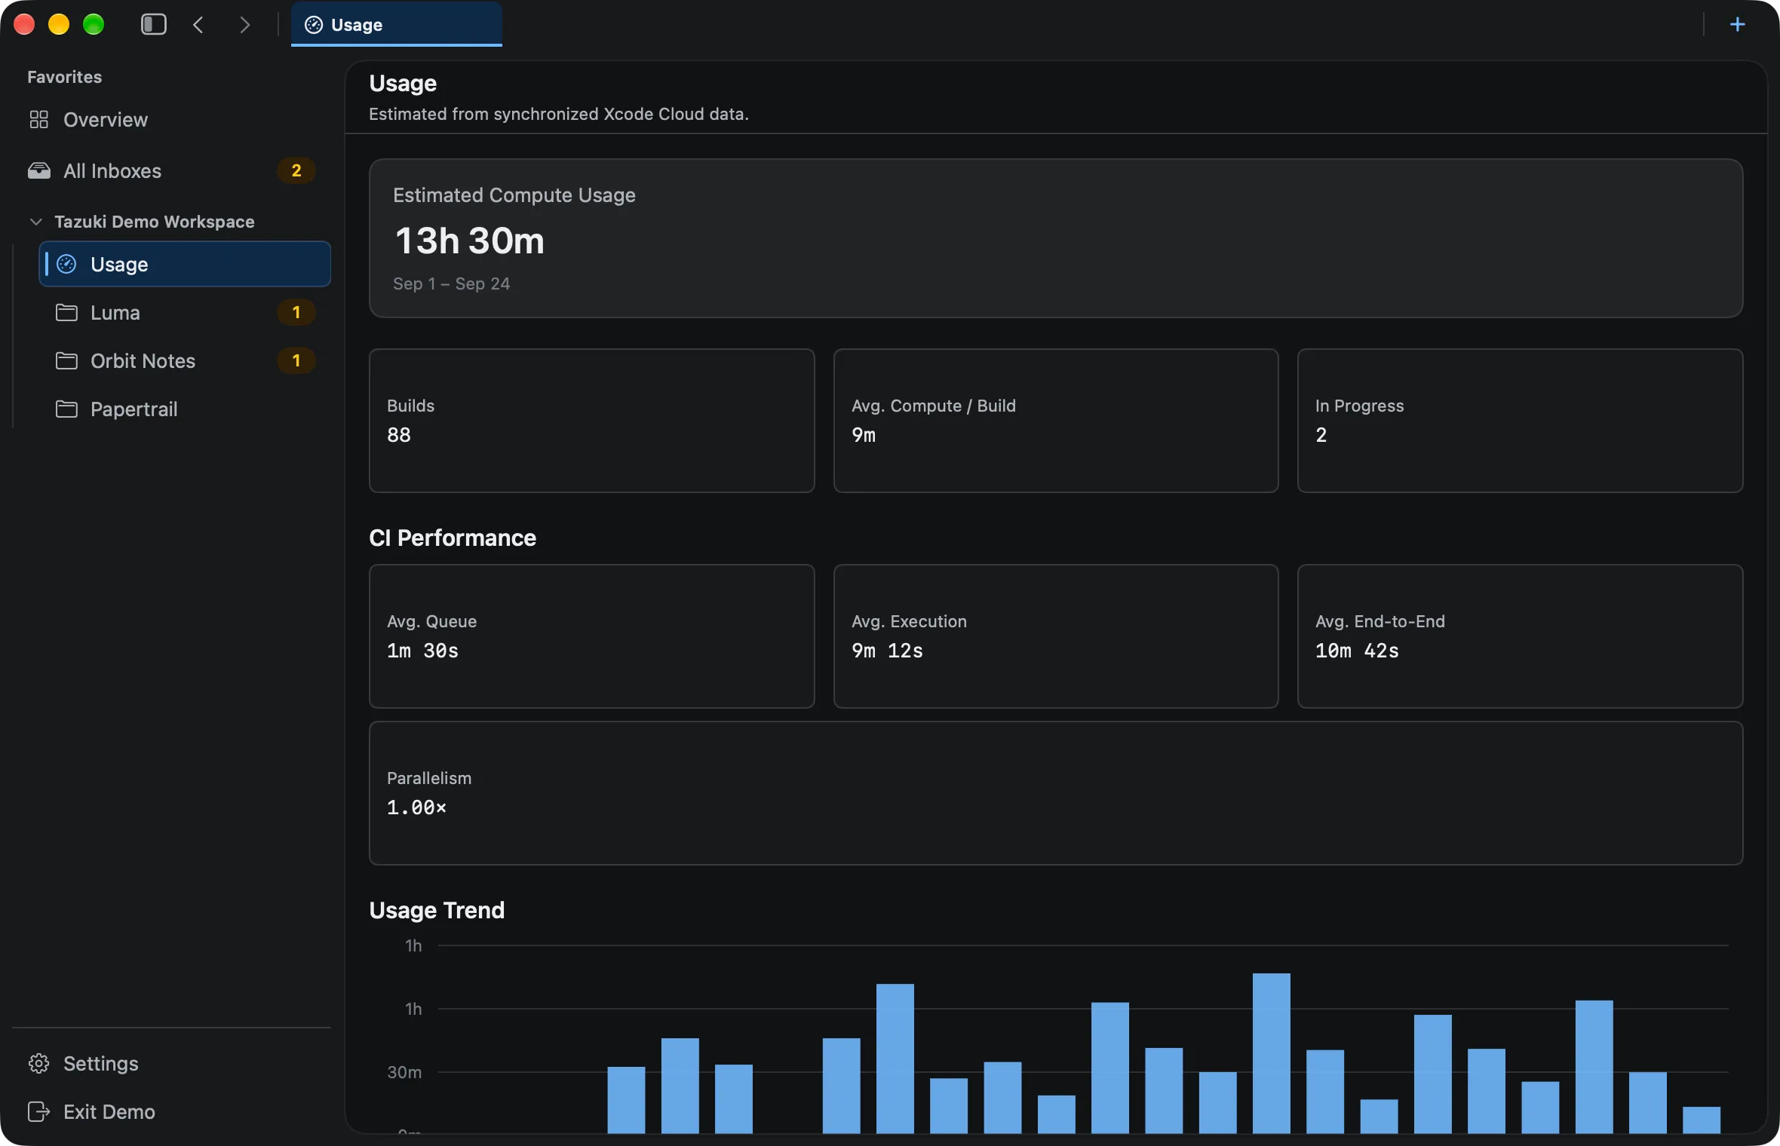The image size is (1780, 1146).
Task: Click the All Inboxes badge showing 2
Action: point(296,170)
